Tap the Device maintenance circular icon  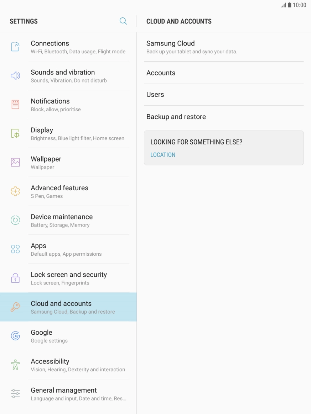coord(15,220)
